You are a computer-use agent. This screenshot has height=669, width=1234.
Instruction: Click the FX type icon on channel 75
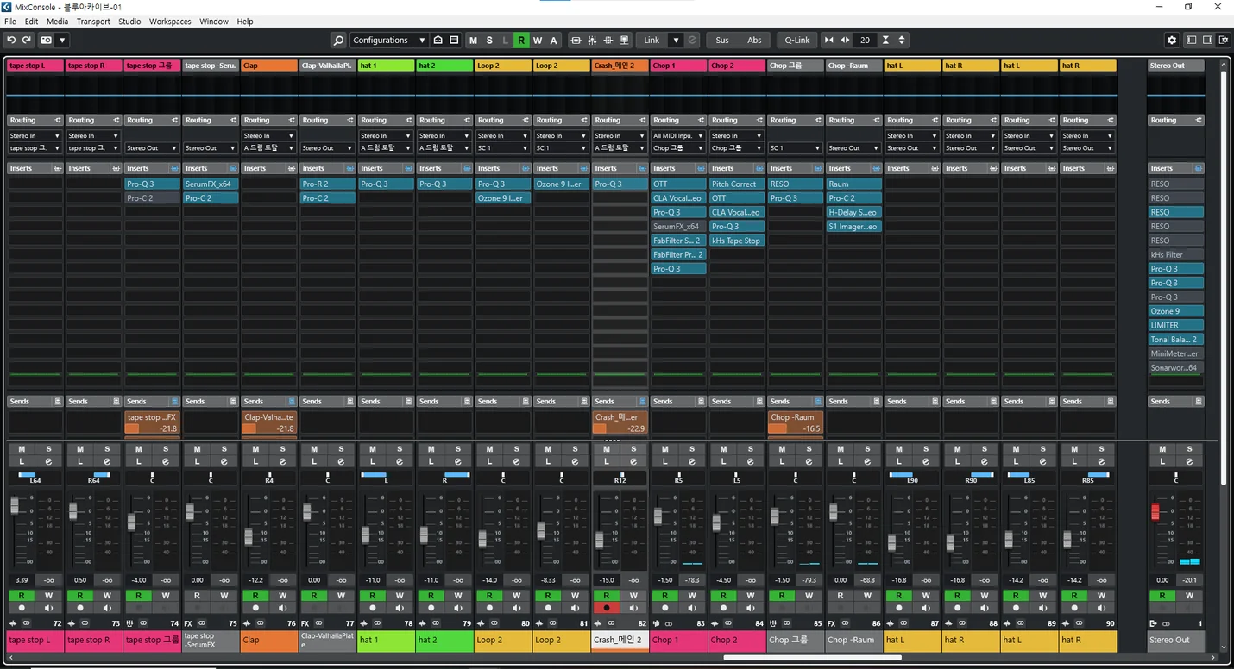click(188, 622)
